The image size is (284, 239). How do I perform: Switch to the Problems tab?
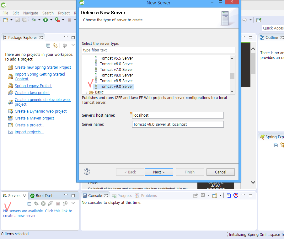click(x=146, y=196)
